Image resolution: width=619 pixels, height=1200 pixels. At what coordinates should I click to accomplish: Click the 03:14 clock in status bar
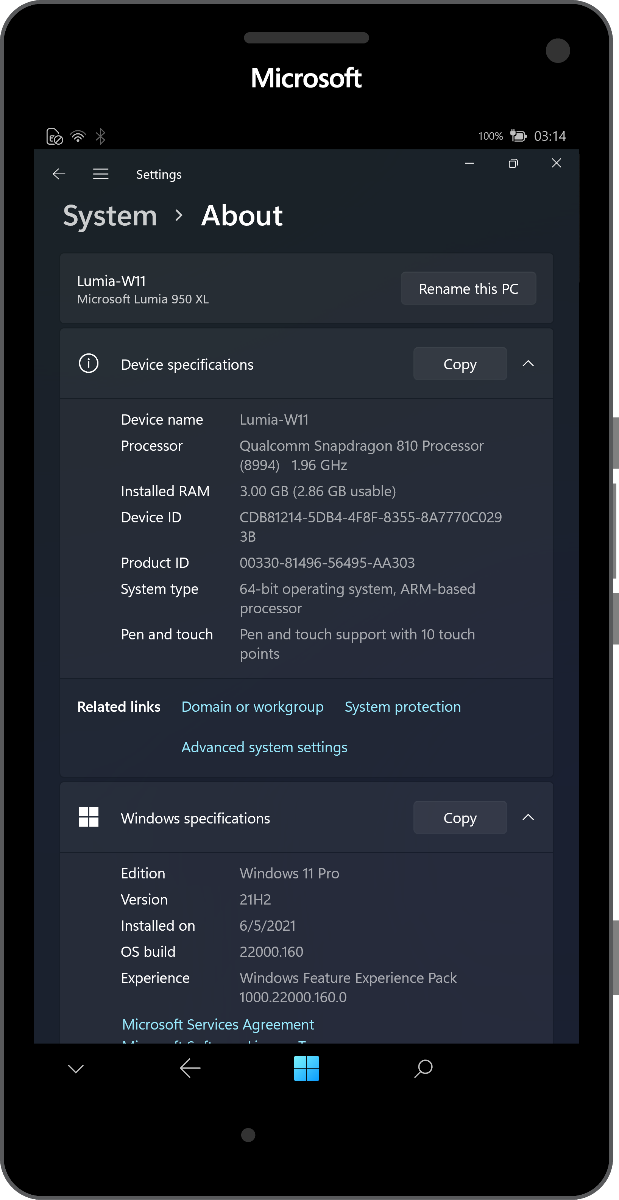[x=550, y=136]
